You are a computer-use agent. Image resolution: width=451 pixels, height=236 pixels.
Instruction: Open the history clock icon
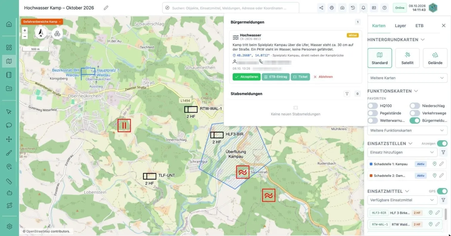point(353,8)
